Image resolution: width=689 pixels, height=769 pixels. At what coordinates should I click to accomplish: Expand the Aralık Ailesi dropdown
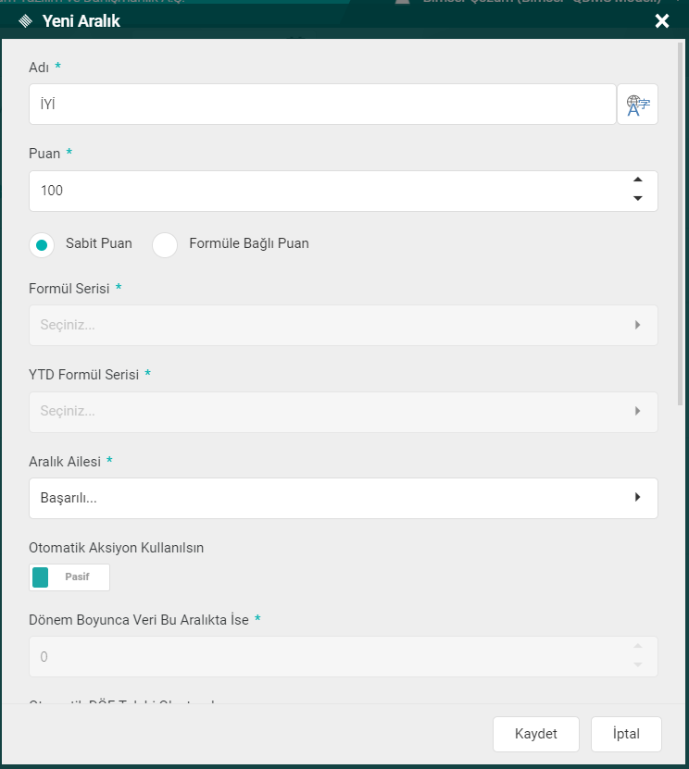(333, 498)
